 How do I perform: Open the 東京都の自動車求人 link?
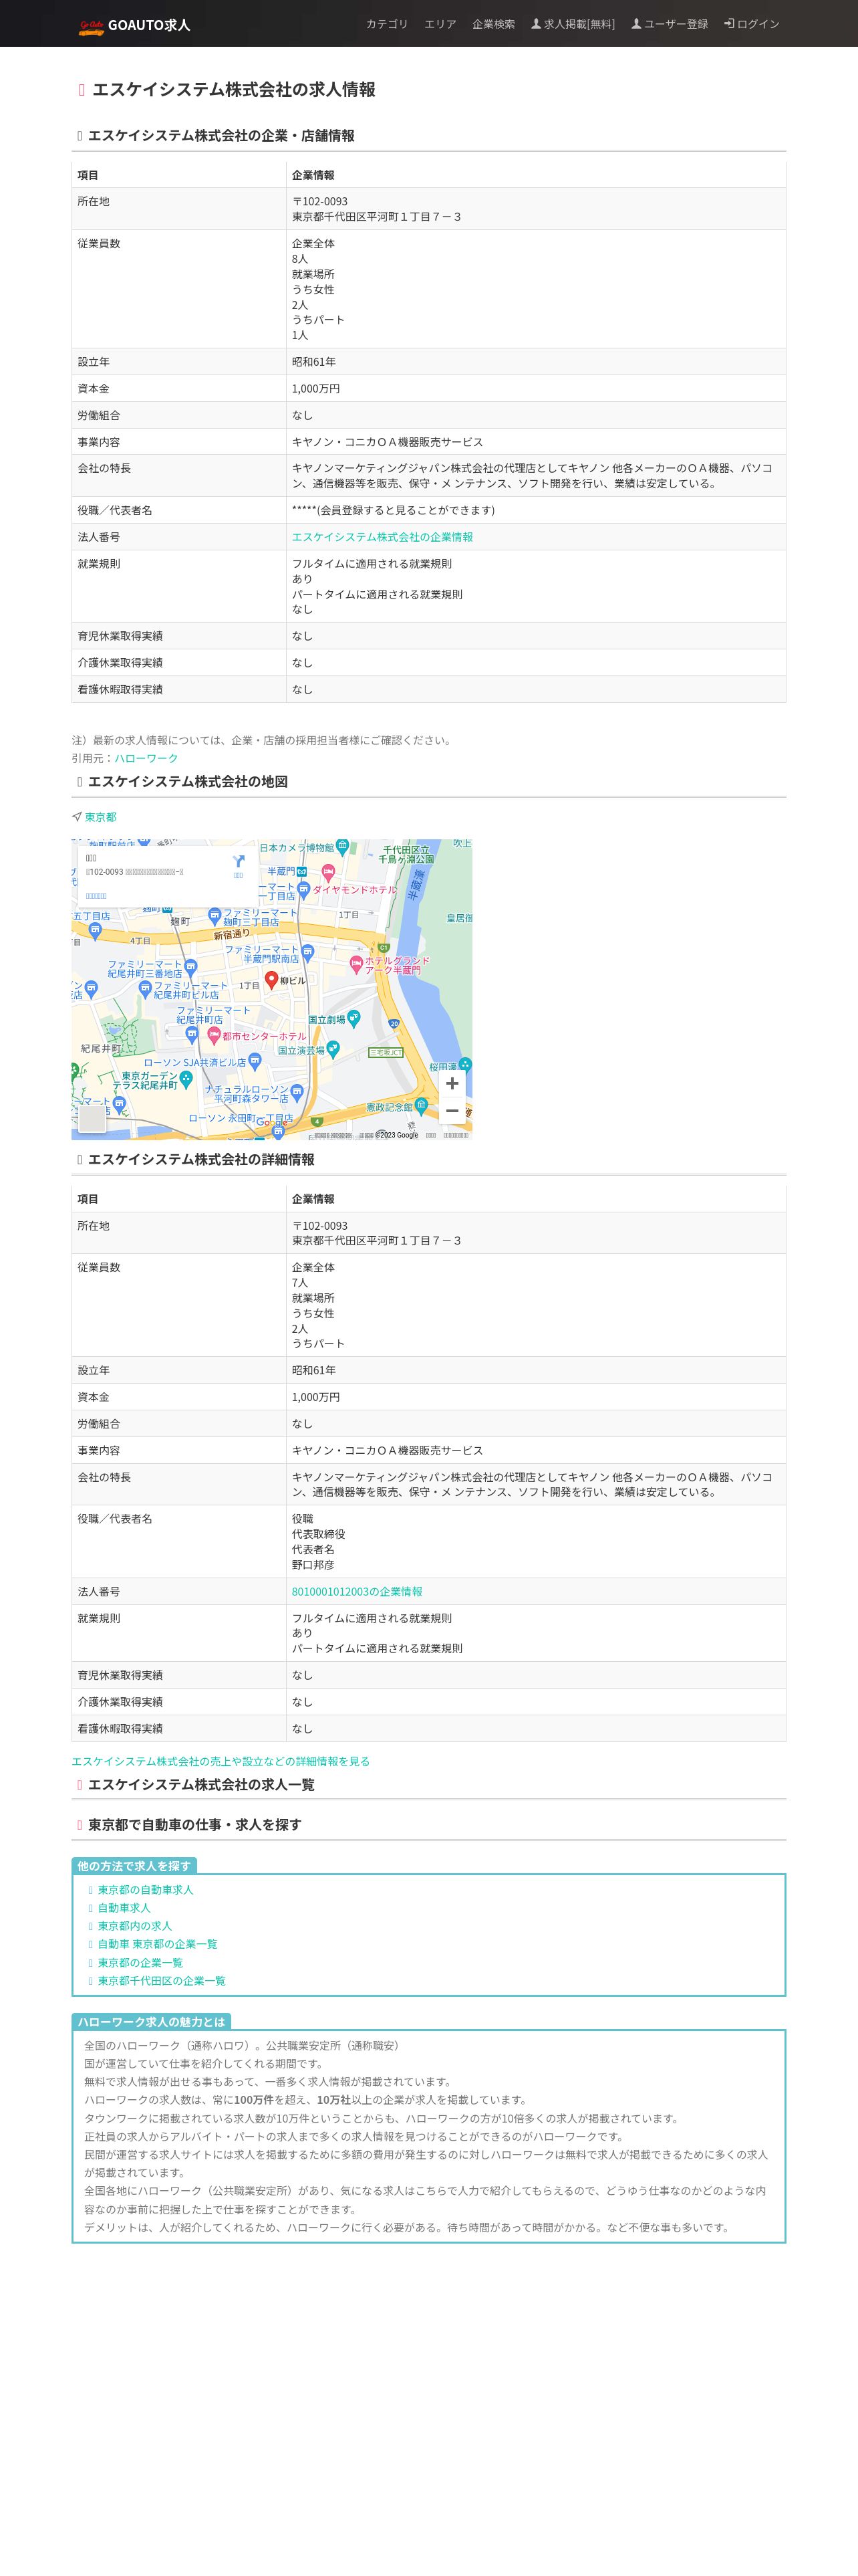(146, 1889)
